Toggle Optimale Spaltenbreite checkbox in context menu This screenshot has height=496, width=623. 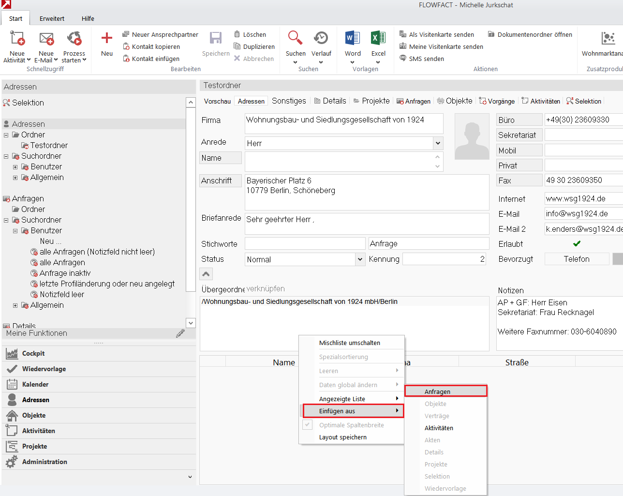308,425
